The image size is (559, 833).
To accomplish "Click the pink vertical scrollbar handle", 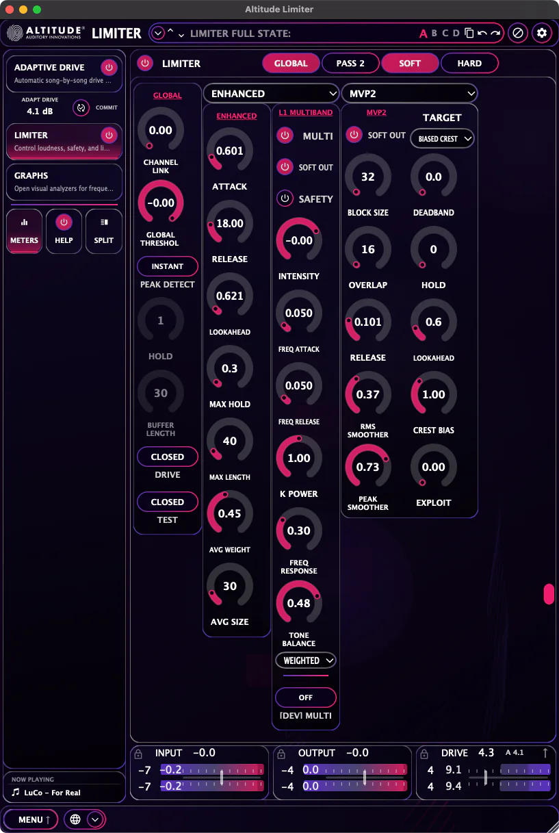I will (x=549, y=594).
